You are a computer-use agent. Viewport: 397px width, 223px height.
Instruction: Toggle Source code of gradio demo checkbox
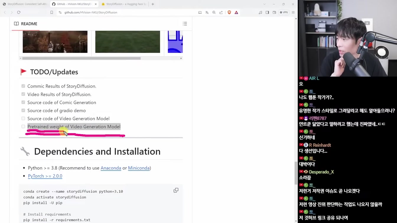pos(23,110)
